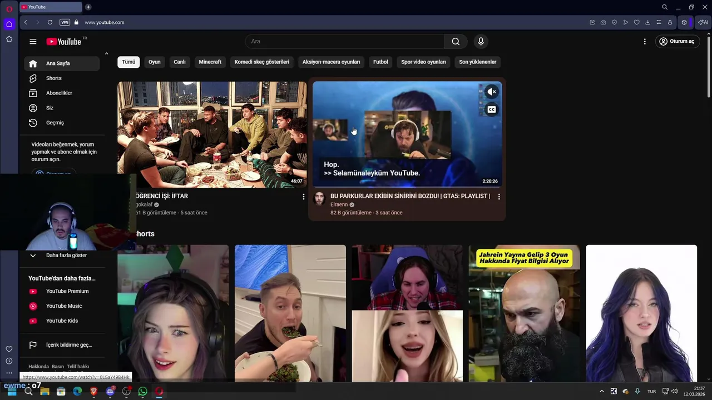The height and width of the screenshot is (400, 712).
Task: Open ÖĞRENCİ İŞİ: İFTAR video thumbnail
Action: 212,134
